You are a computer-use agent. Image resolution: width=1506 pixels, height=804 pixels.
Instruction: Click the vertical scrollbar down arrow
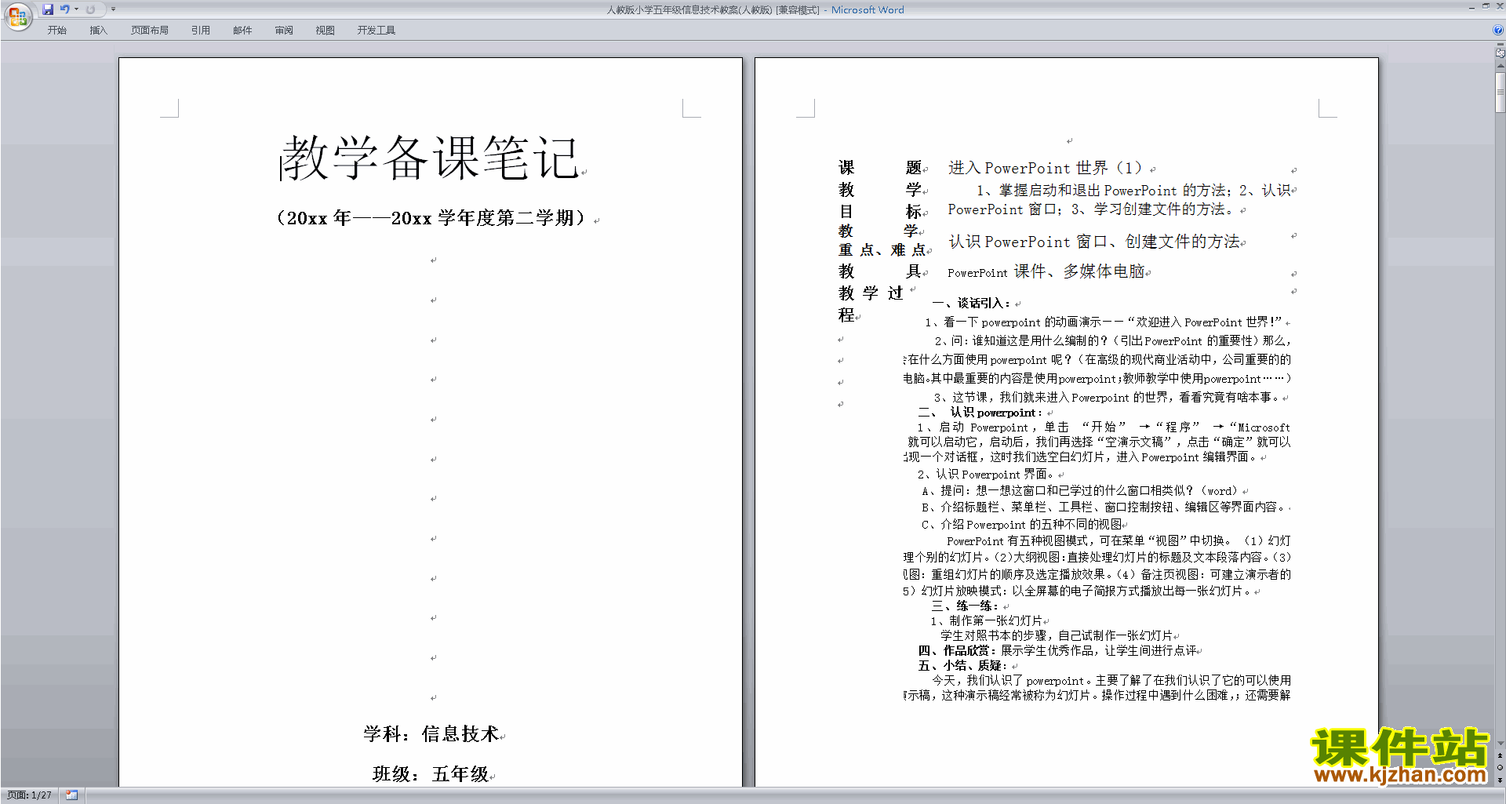click(1501, 743)
